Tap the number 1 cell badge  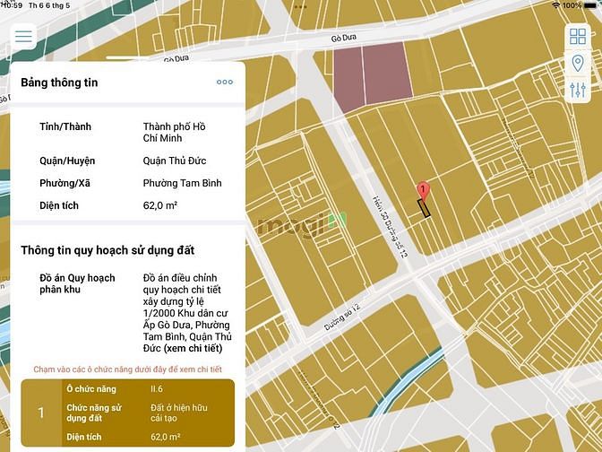click(x=41, y=413)
